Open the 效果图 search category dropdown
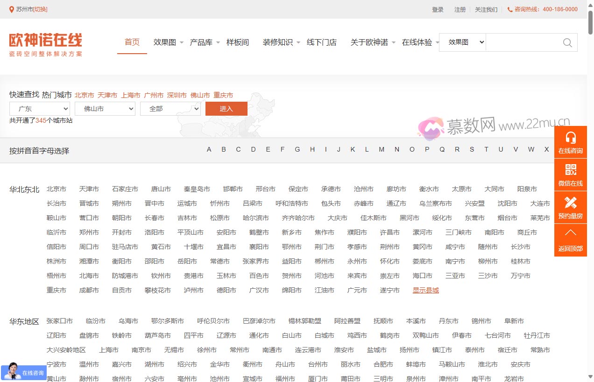This screenshot has height=382, width=594. (x=462, y=42)
